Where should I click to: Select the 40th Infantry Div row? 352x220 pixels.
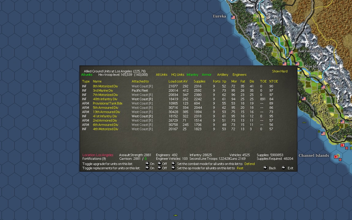[x=180, y=99]
